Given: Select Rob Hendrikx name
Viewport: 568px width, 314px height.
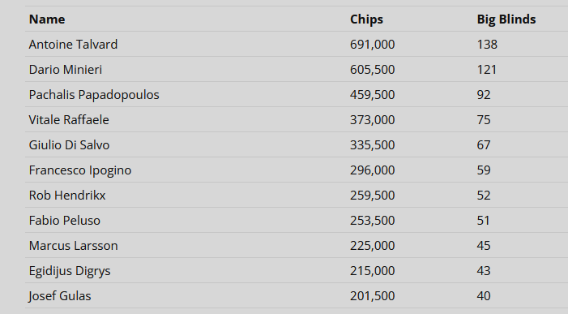Looking at the screenshot, I should point(67,195).
